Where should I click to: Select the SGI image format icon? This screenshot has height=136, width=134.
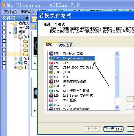pos(51,100)
